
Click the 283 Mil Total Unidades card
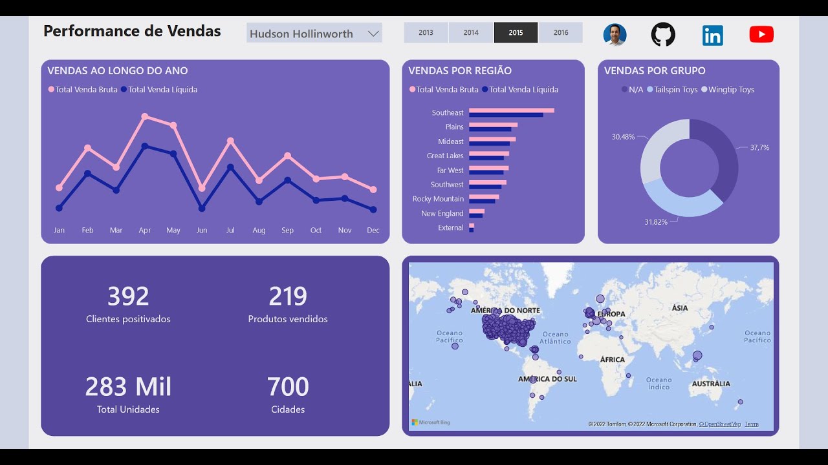coord(128,394)
